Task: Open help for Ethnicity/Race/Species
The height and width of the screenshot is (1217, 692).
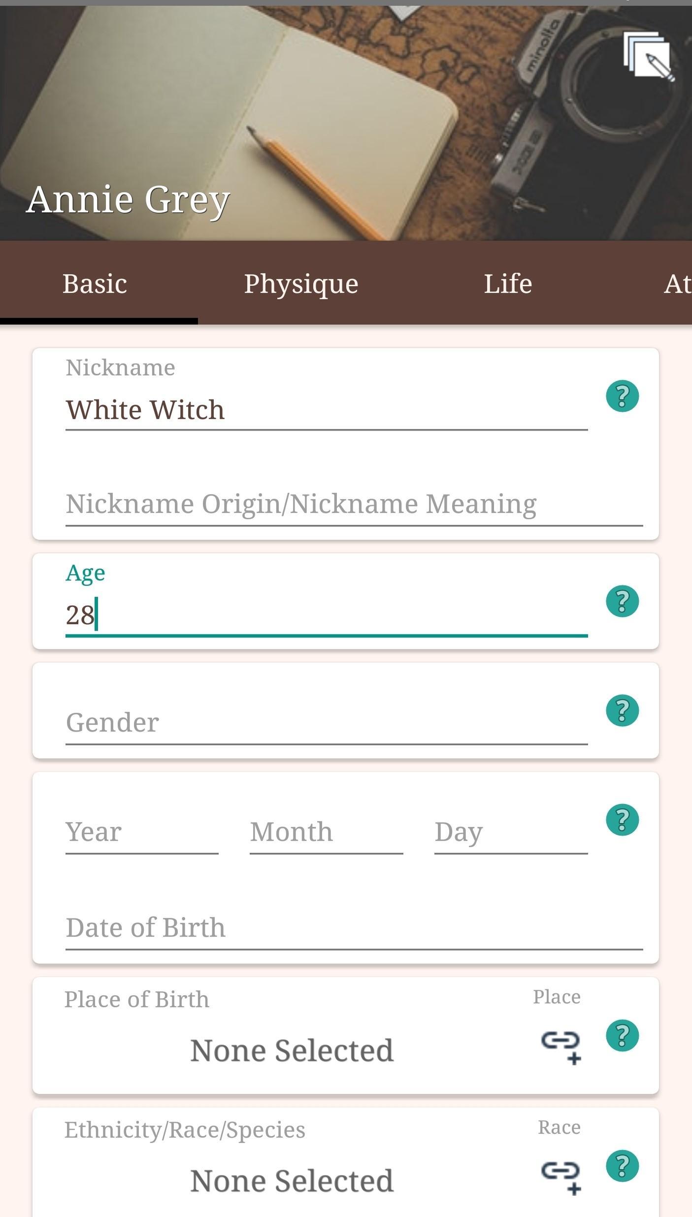Action: (622, 1166)
